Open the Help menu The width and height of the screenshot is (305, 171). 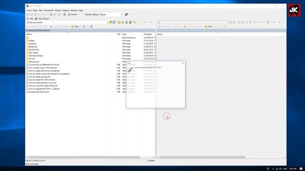[x=81, y=10]
